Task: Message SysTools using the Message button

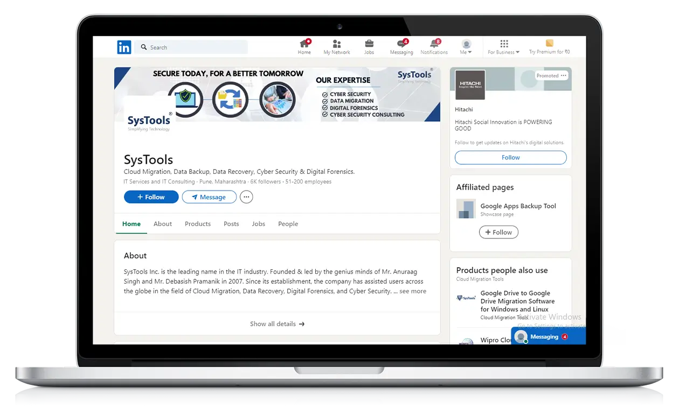Action: click(x=209, y=197)
